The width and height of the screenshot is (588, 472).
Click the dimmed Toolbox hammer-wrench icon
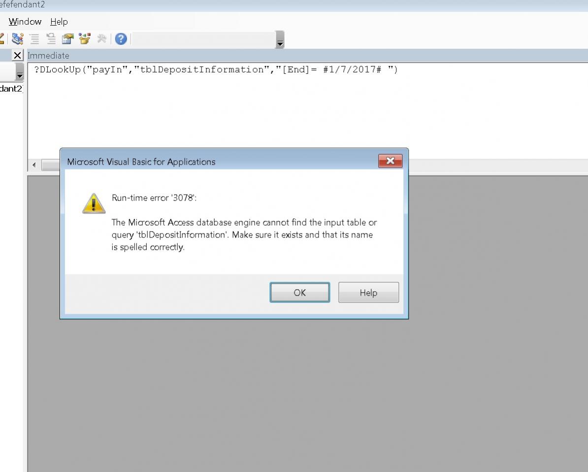101,38
